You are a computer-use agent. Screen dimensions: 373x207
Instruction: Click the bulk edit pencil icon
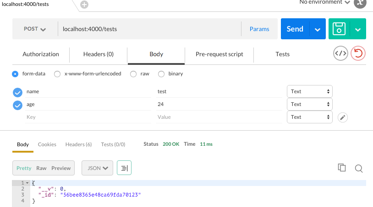pos(343,117)
